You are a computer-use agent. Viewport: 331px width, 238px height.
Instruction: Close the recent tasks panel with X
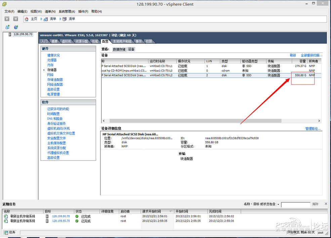[326, 204]
